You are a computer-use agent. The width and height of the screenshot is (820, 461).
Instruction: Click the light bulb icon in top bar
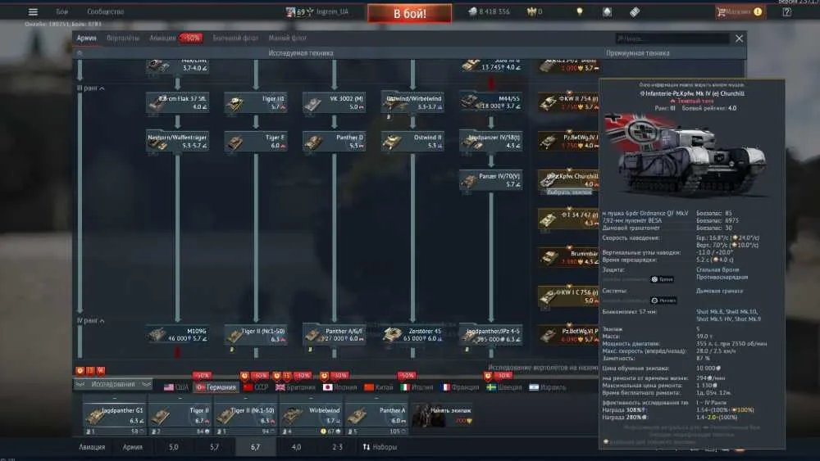pos(580,11)
